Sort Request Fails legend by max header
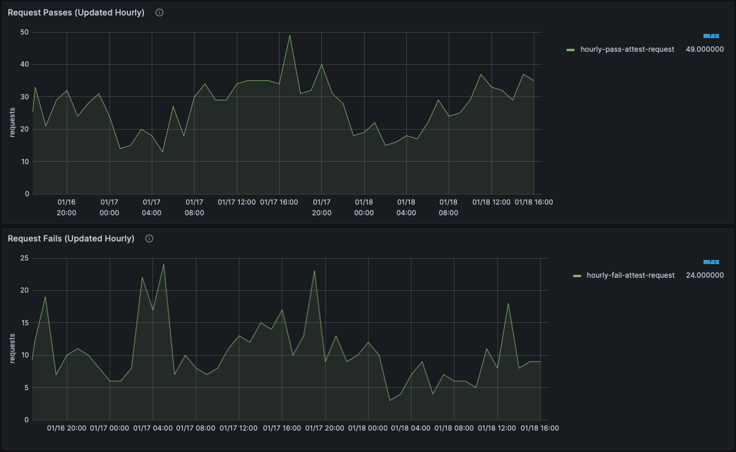 [x=711, y=262]
